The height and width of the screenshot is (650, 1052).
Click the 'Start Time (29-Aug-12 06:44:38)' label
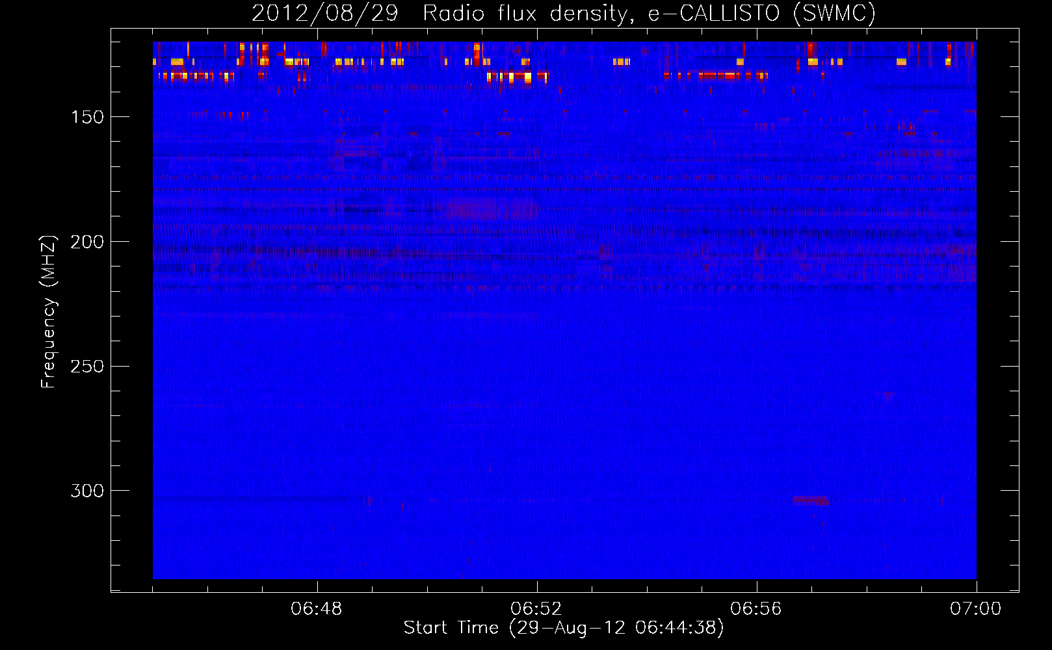point(564,628)
